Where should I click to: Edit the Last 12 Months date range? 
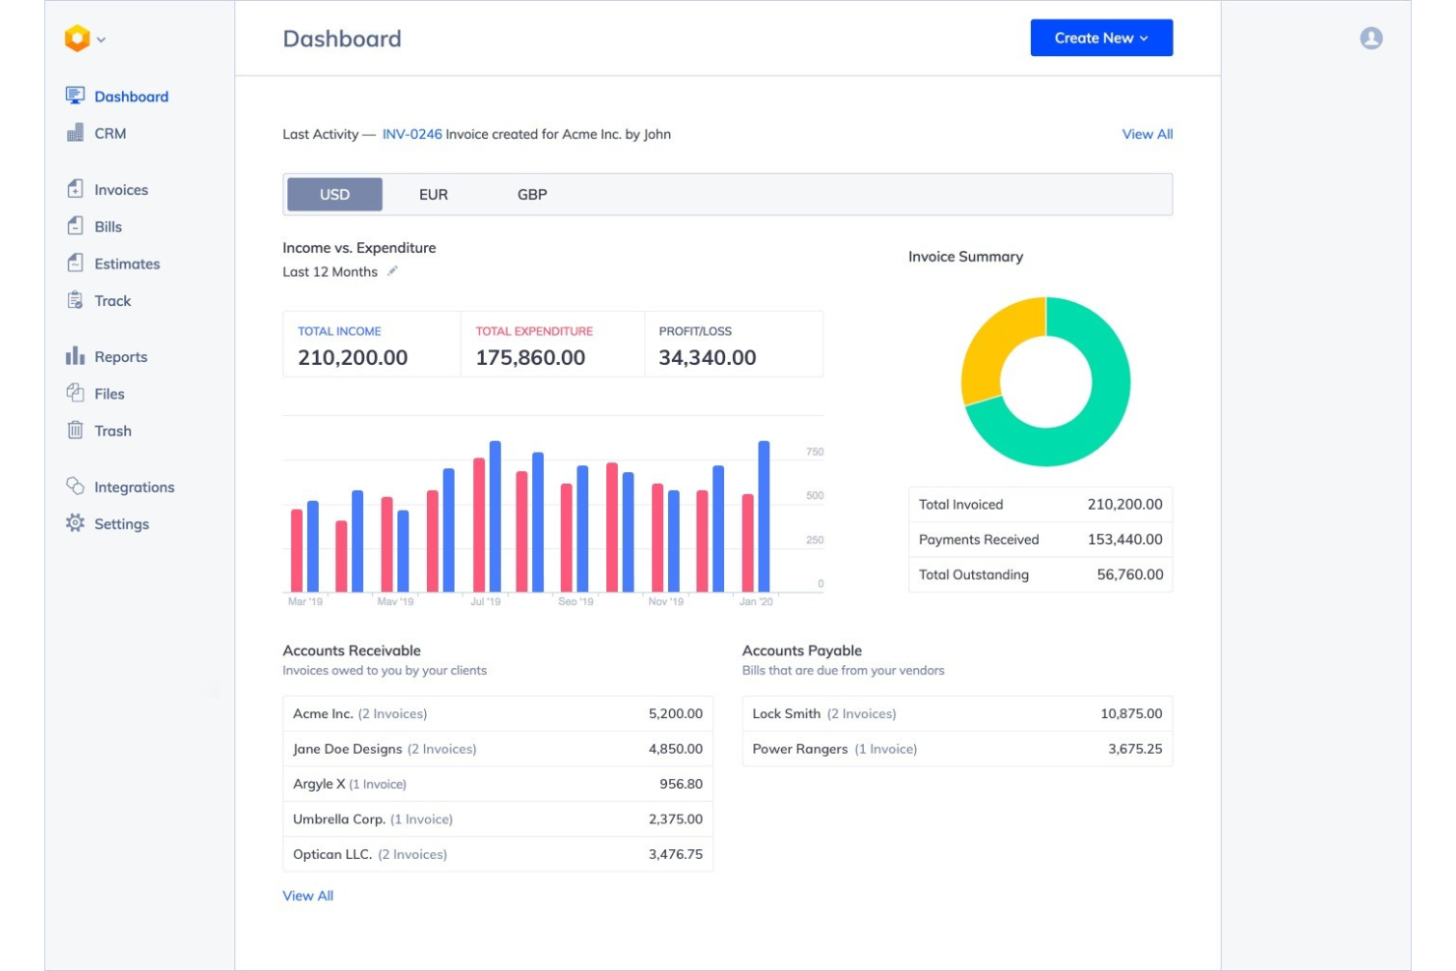[393, 271]
